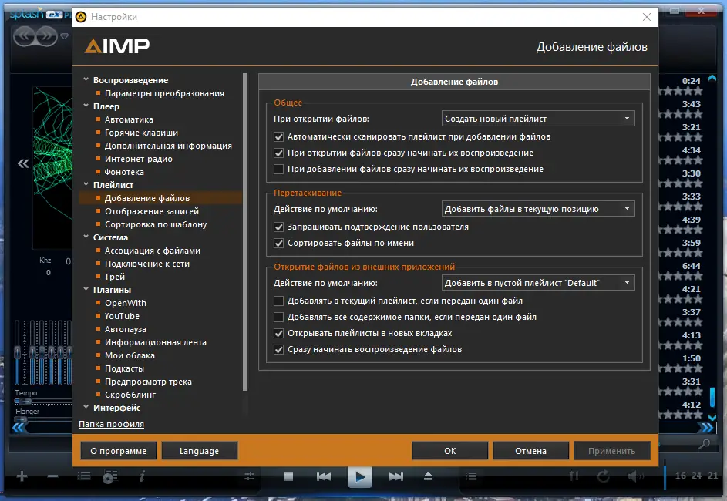Collapse the Плеер tree section
This screenshot has width=727, height=501.
coord(86,106)
